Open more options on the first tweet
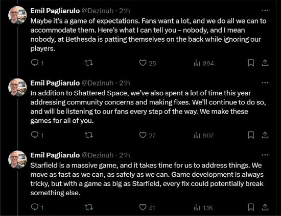This screenshot has height=216, width=281. coord(265,11)
